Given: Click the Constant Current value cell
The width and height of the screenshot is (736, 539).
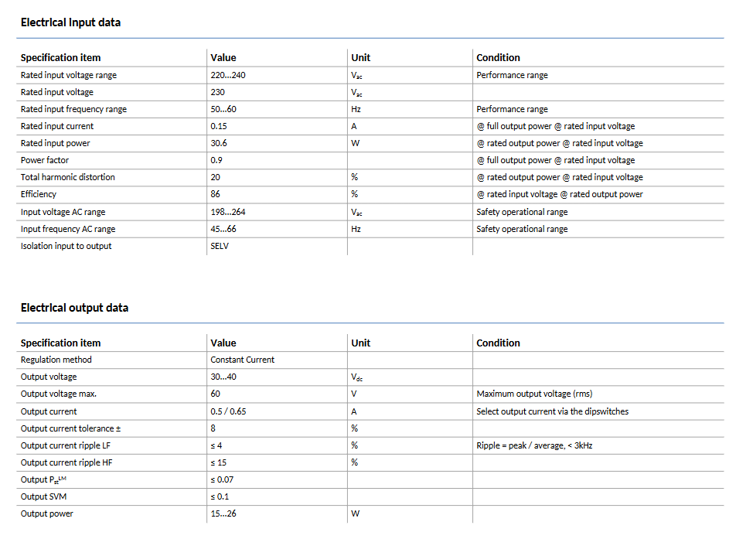Looking at the screenshot, I should 243,360.
